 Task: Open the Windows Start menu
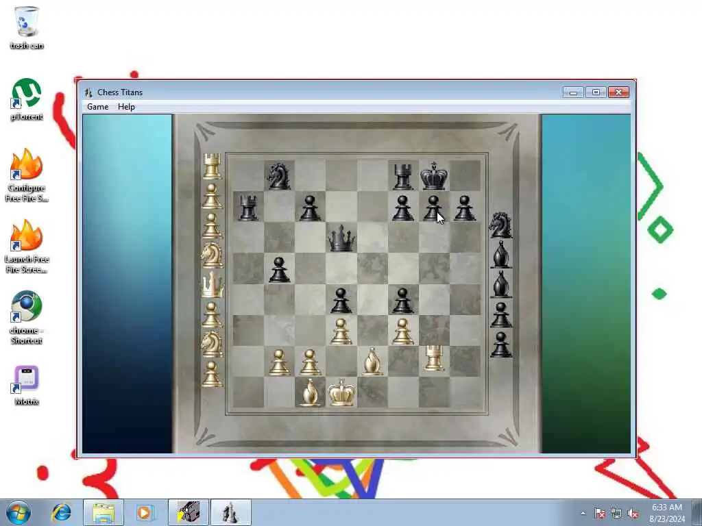tap(19, 512)
